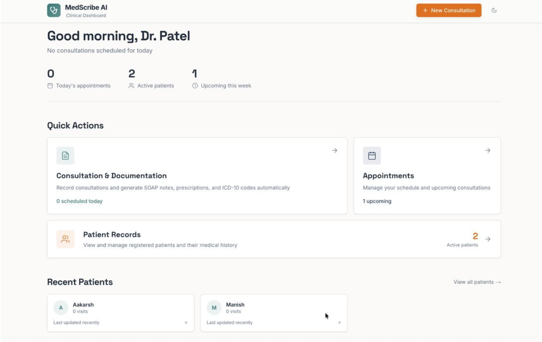Click the 0 scheduled today link
The width and height of the screenshot is (542, 342).
tap(79, 201)
